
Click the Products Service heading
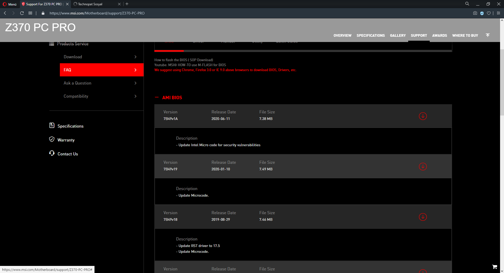[x=73, y=44]
